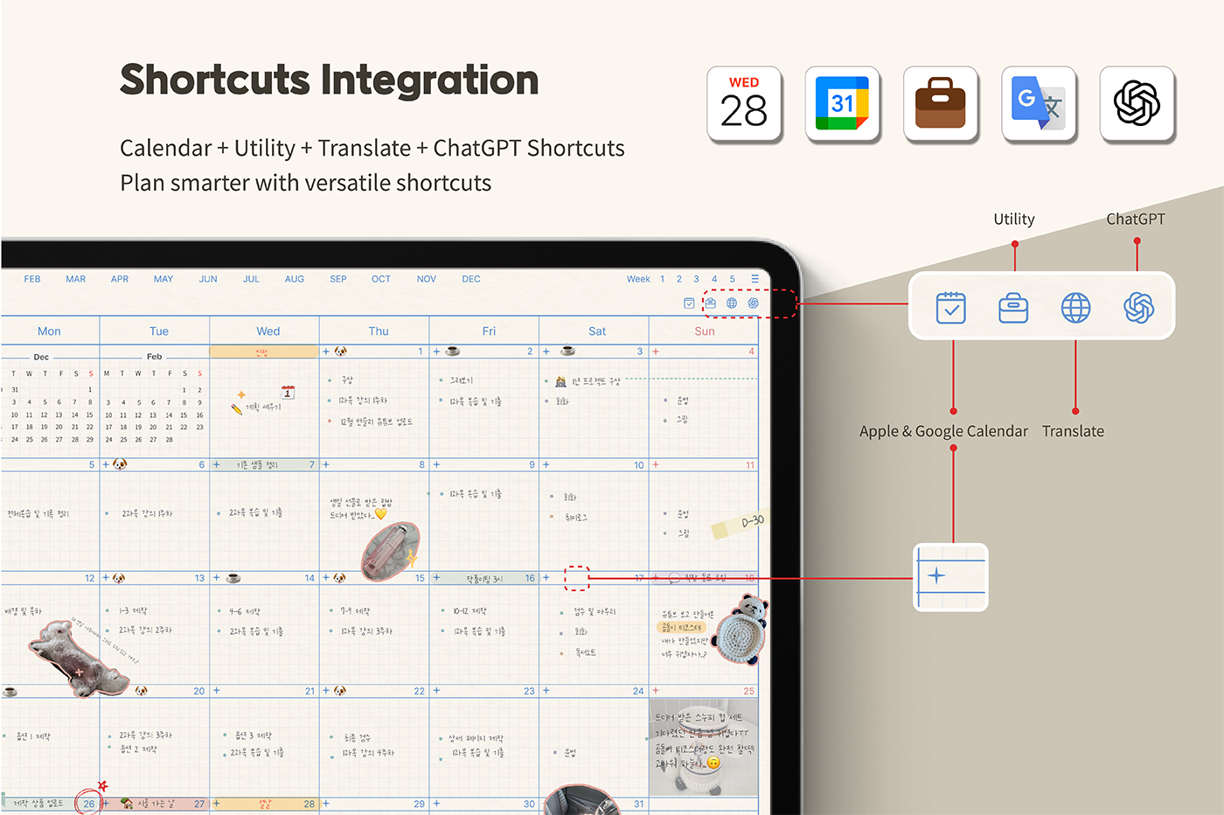The width and height of the screenshot is (1224, 815).
Task: Tap the small ChatGPT icon in planner header
Action: (x=753, y=303)
